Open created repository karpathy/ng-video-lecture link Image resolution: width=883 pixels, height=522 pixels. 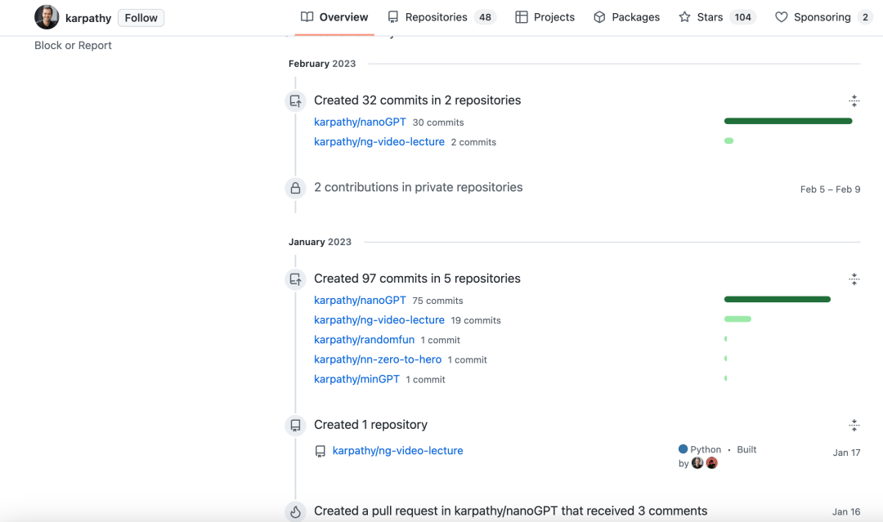397,451
